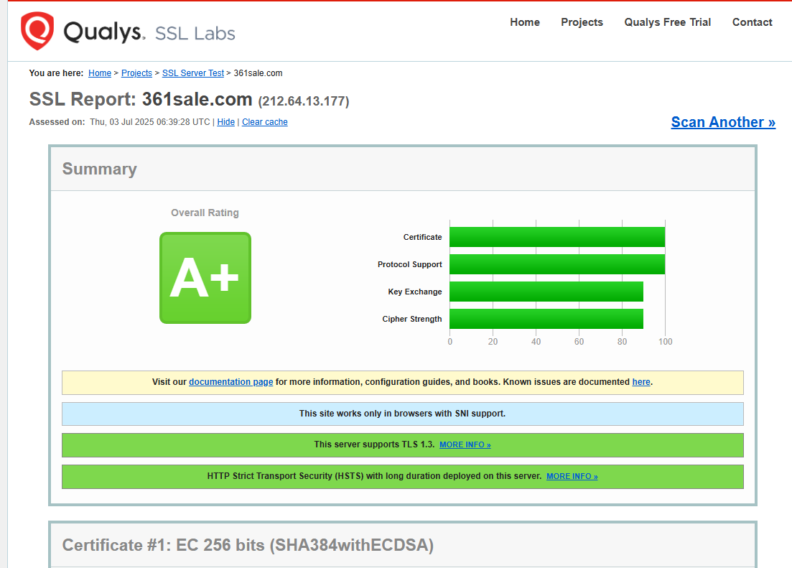This screenshot has height=568, width=792.
Task: Click the Certificate #1 section heading
Action: coord(248,545)
